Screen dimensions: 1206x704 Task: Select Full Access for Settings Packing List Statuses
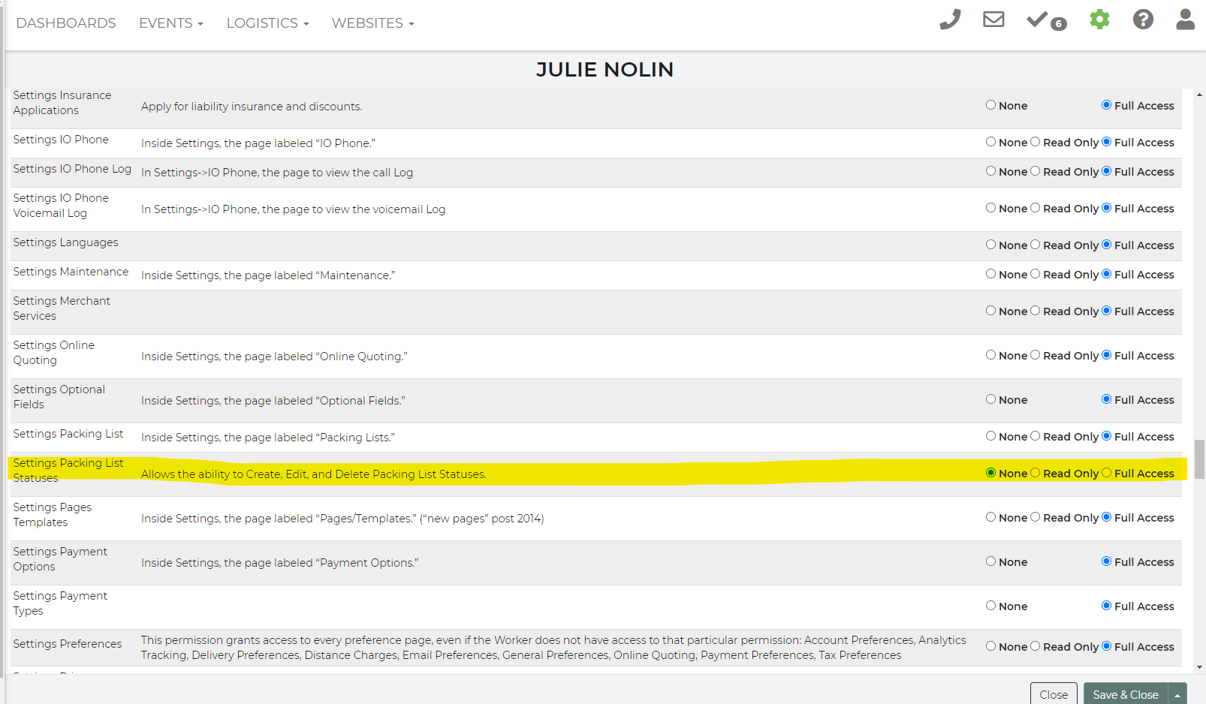(x=1106, y=473)
